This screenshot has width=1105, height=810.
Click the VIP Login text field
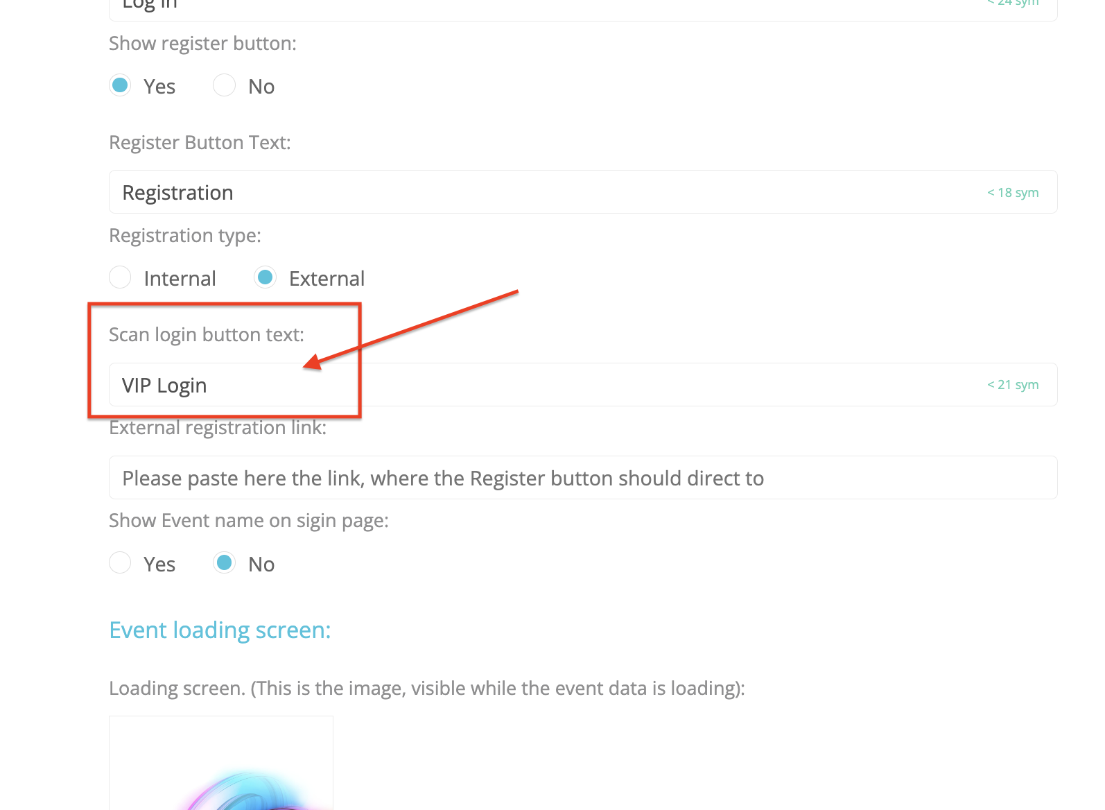coord(583,385)
